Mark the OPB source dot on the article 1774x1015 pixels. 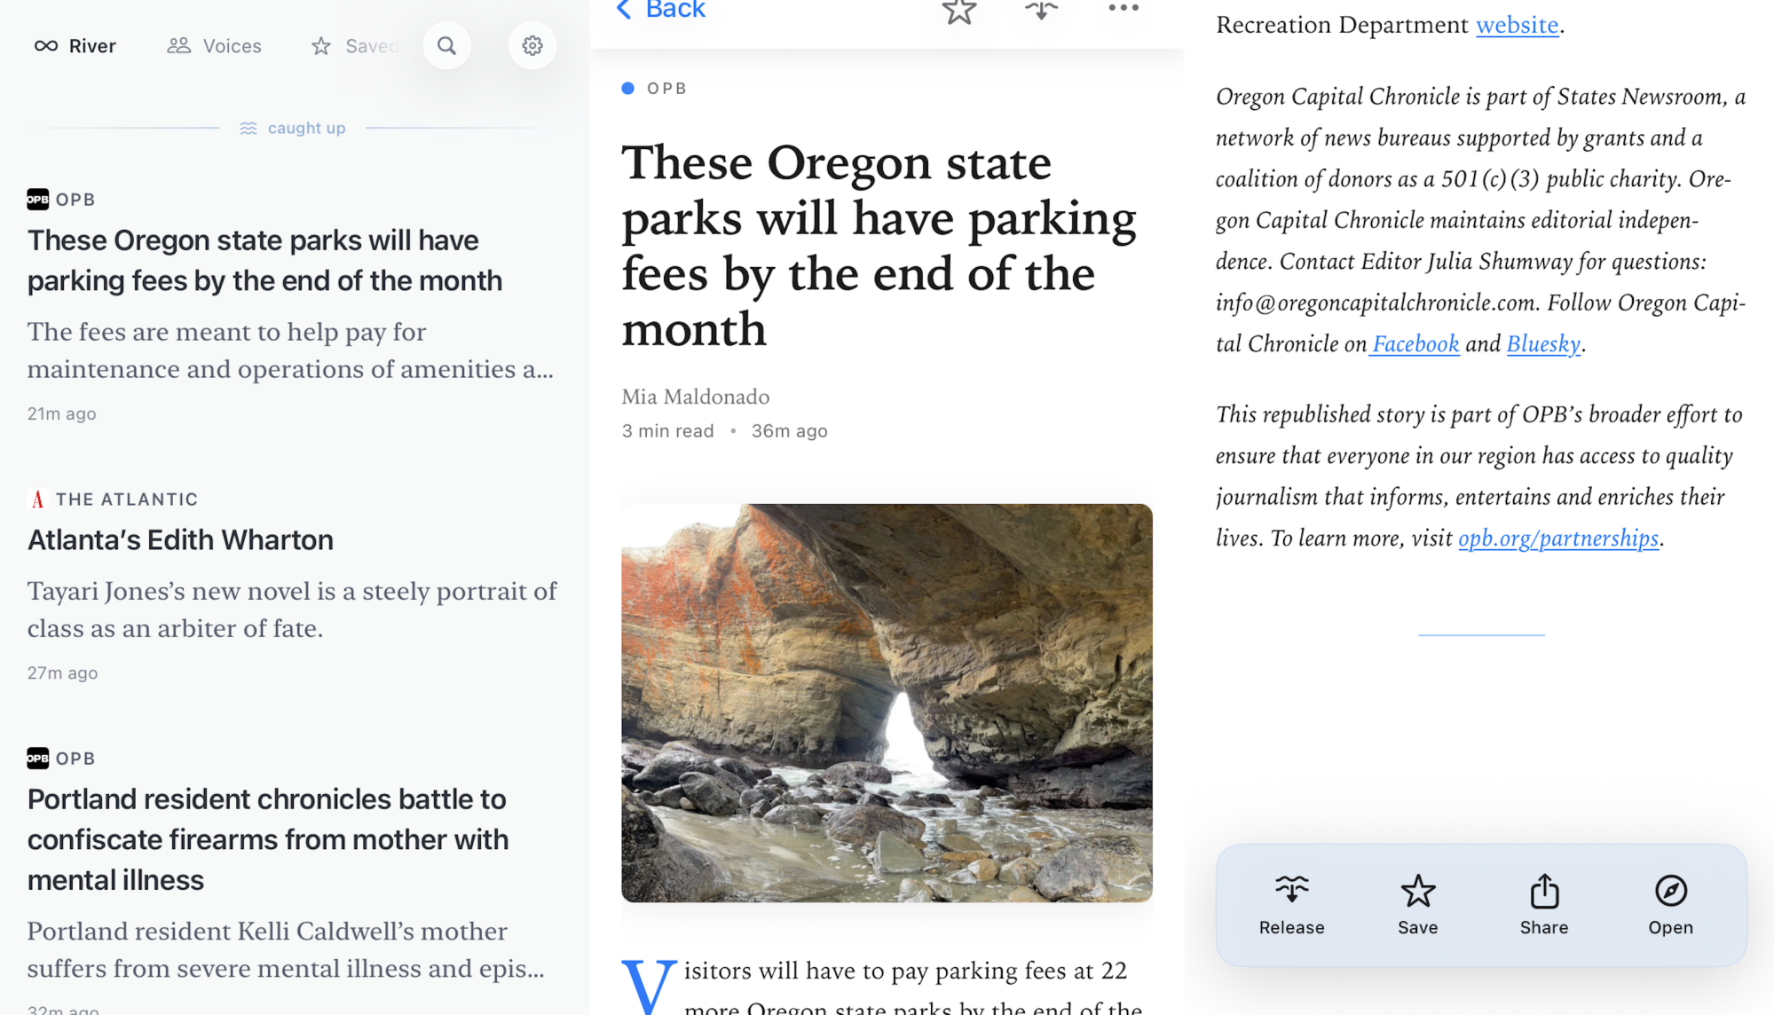[628, 88]
